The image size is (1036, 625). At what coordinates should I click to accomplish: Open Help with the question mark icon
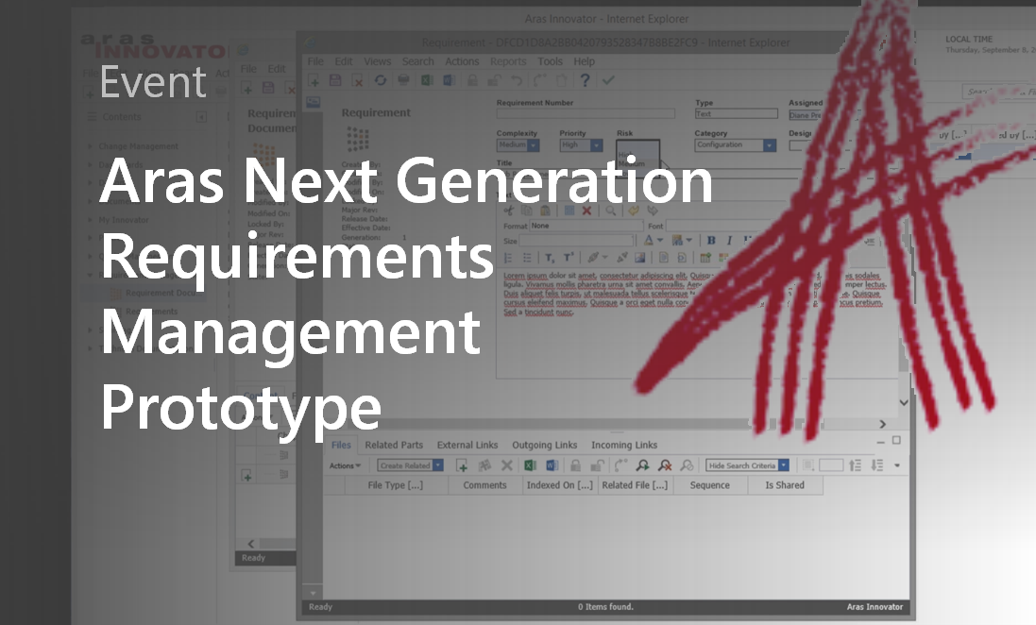pyautogui.click(x=586, y=82)
